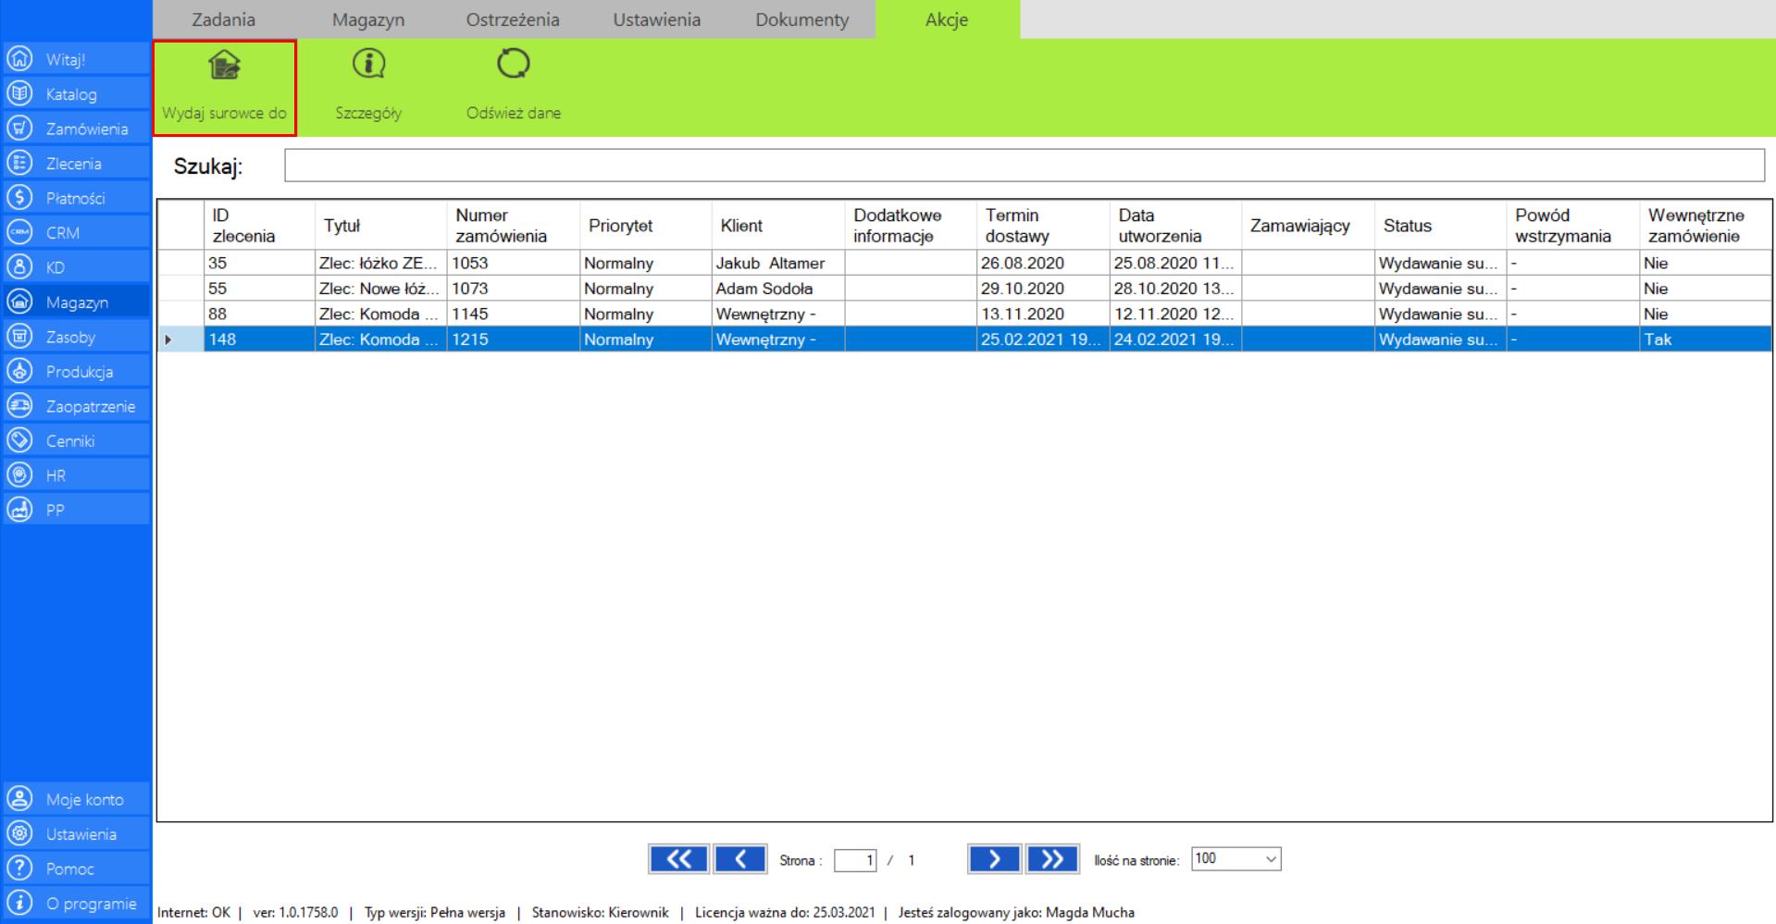Viewport: 1776px width, 924px height.
Task: Select row with ID zlecenia 88
Action: (x=964, y=314)
